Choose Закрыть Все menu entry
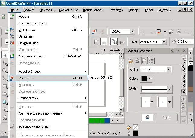 [x=49, y=43]
